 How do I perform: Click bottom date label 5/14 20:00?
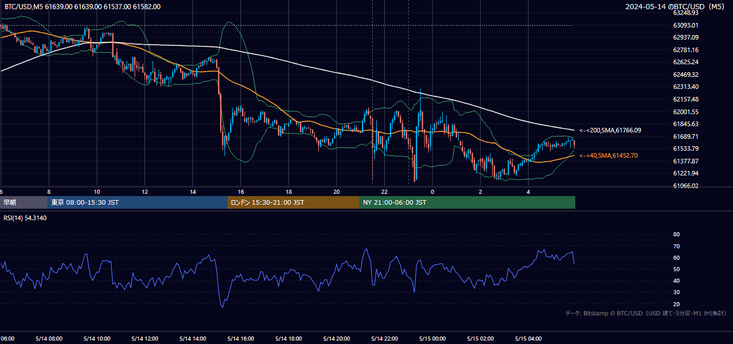click(x=337, y=339)
